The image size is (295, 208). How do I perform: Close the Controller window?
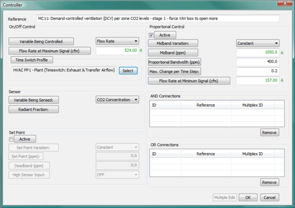click(x=285, y=3)
